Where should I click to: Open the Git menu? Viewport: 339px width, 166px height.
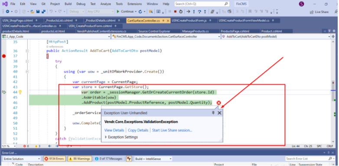(x=43, y=4)
